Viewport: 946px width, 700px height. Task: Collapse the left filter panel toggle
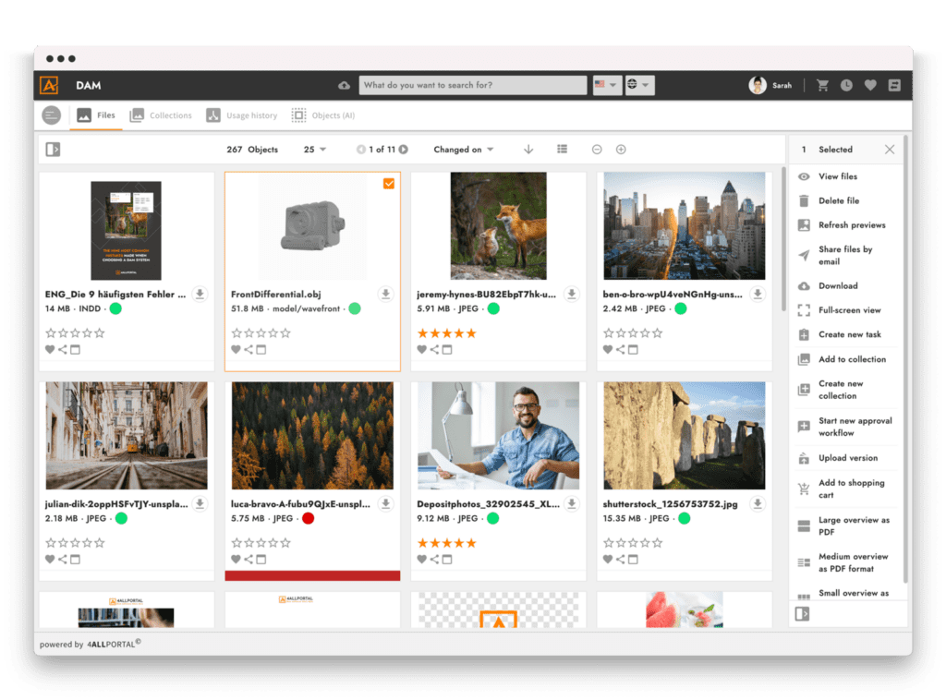click(x=53, y=149)
